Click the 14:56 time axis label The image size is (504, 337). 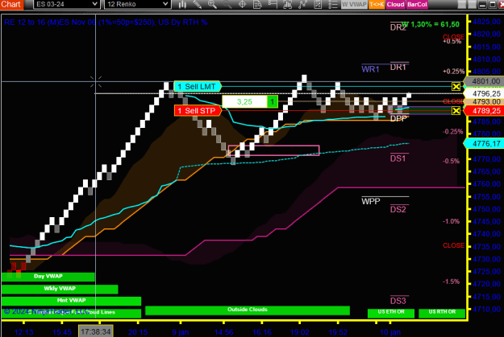[223, 332]
